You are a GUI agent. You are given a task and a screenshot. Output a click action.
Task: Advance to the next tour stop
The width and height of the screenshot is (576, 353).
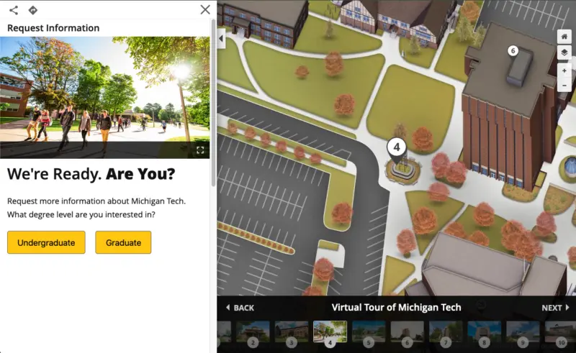click(x=555, y=308)
